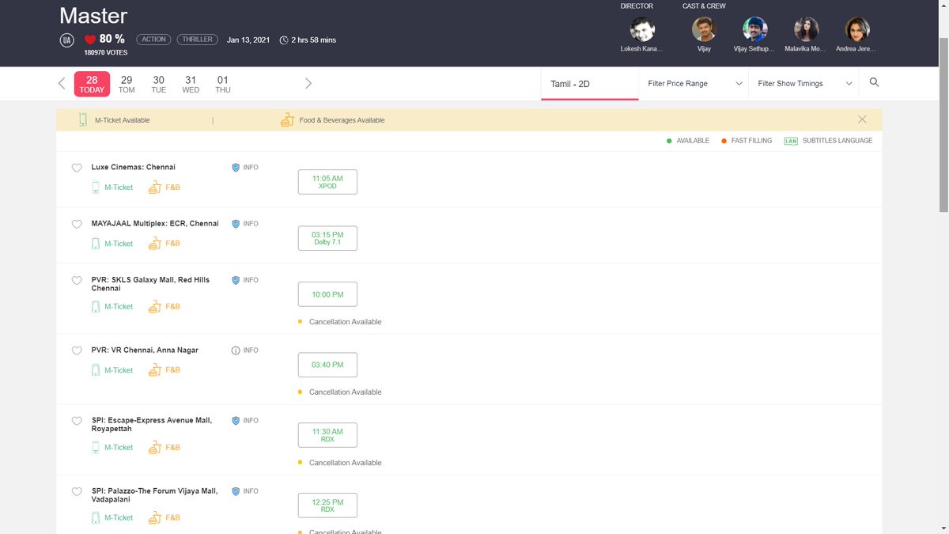Open Andrea Jeremiah cast photo
The height and width of the screenshot is (534, 949).
[x=857, y=29]
